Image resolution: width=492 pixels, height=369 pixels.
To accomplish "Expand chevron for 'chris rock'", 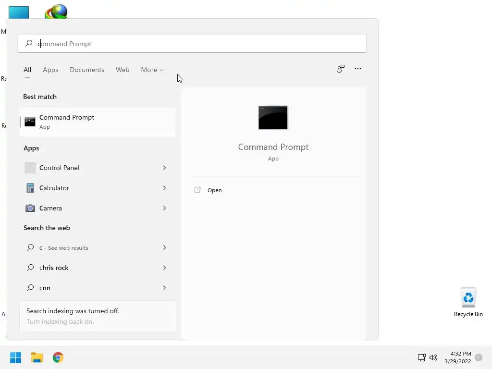I will click(x=164, y=268).
